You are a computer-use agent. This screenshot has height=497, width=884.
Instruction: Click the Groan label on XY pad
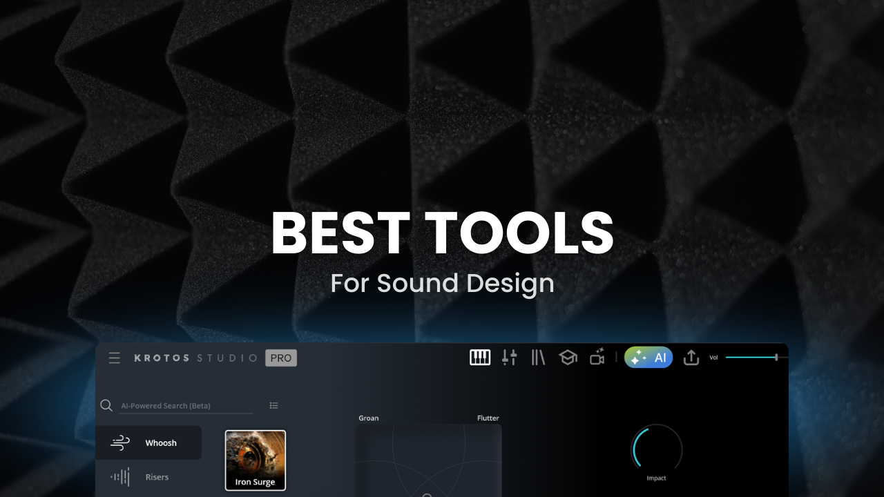[369, 418]
